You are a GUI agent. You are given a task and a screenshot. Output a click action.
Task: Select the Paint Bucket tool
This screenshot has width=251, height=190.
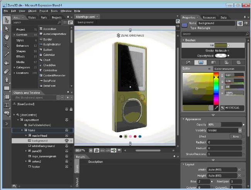pos(7,63)
